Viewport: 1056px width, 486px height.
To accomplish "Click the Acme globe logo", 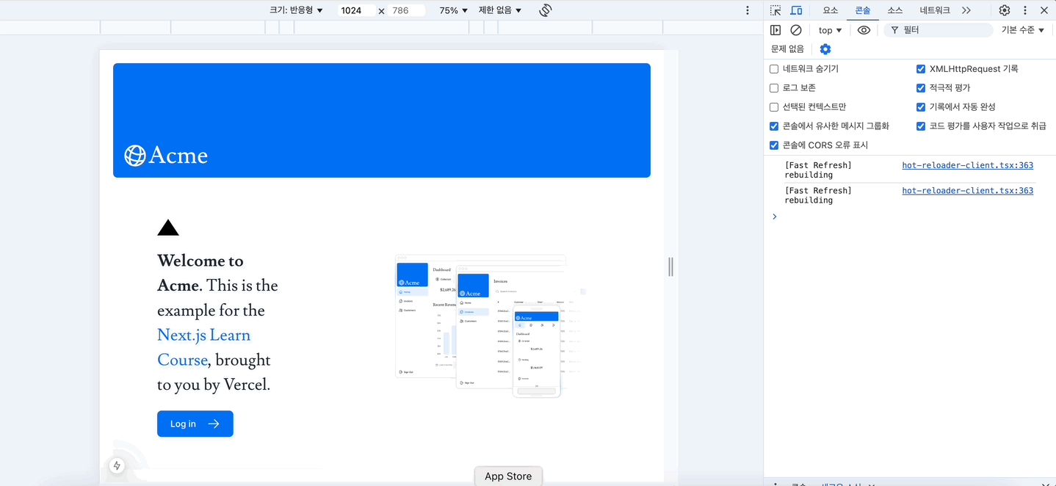I will [x=166, y=155].
